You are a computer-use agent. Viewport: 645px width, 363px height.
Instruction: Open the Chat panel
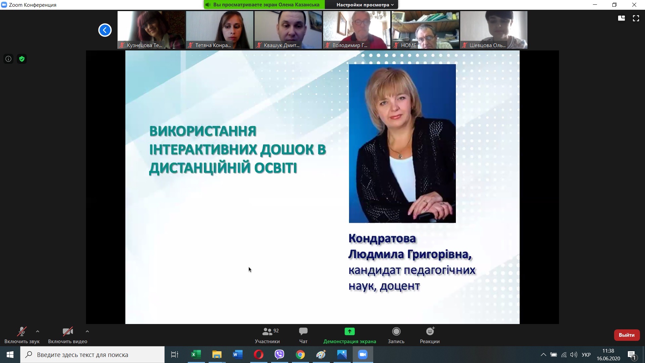pos(303,332)
